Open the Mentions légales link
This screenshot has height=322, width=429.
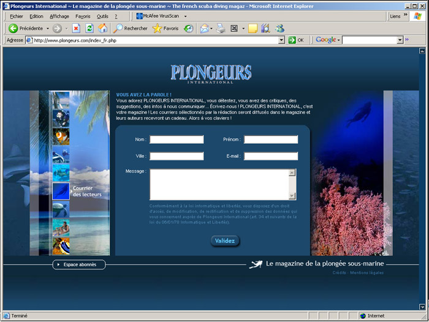(x=370, y=272)
